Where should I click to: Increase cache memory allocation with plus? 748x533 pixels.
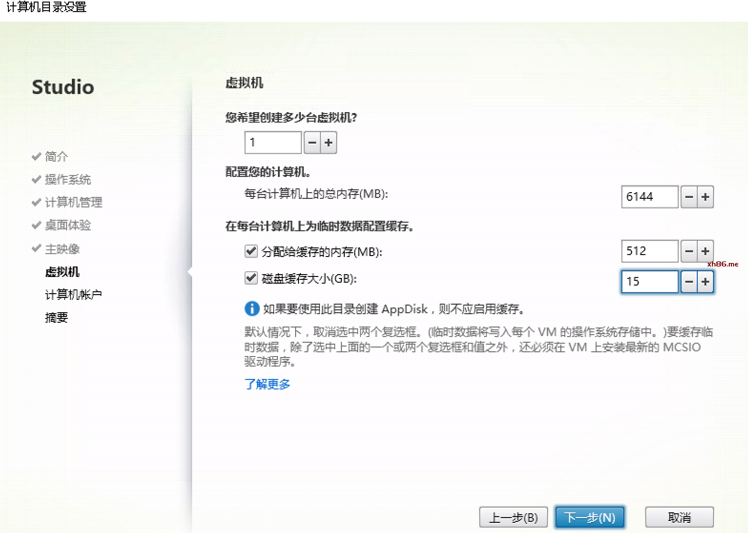pos(705,251)
